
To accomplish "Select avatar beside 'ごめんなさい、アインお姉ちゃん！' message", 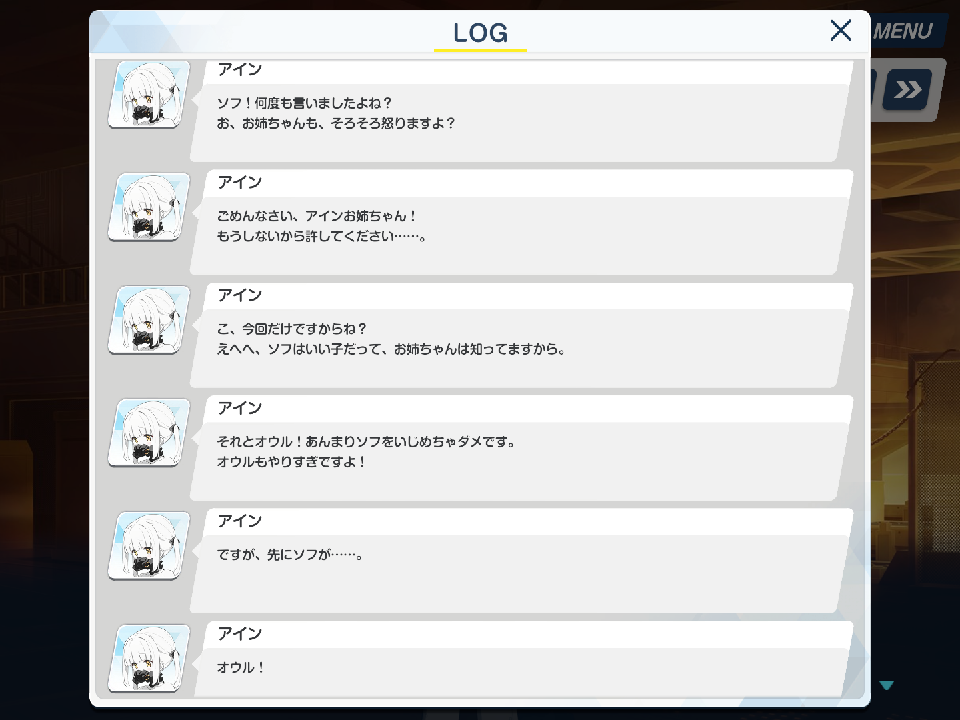I will tap(149, 207).
